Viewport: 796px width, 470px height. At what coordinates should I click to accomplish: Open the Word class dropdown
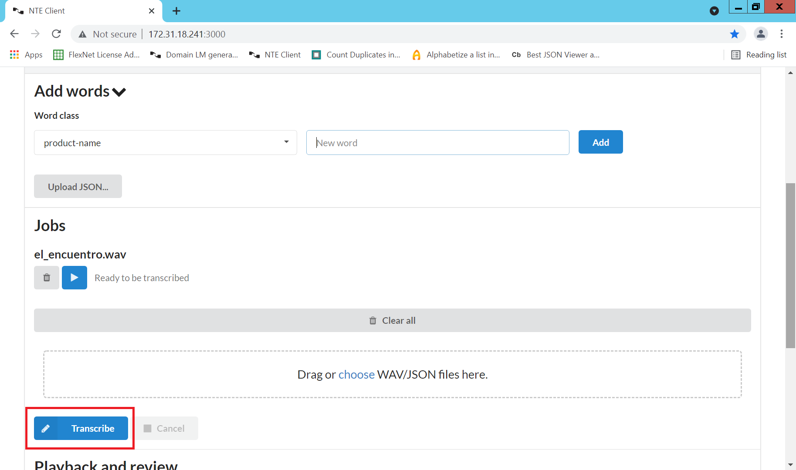pos(165,142)
